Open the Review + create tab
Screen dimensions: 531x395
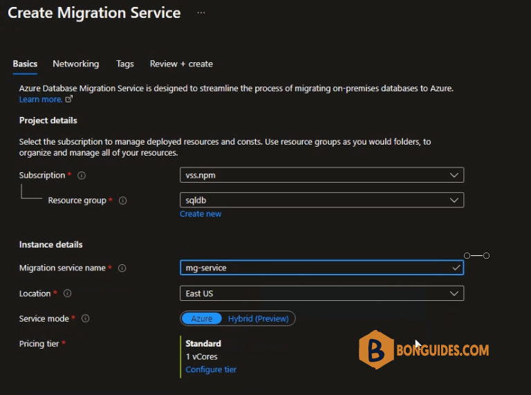point(182,64)
